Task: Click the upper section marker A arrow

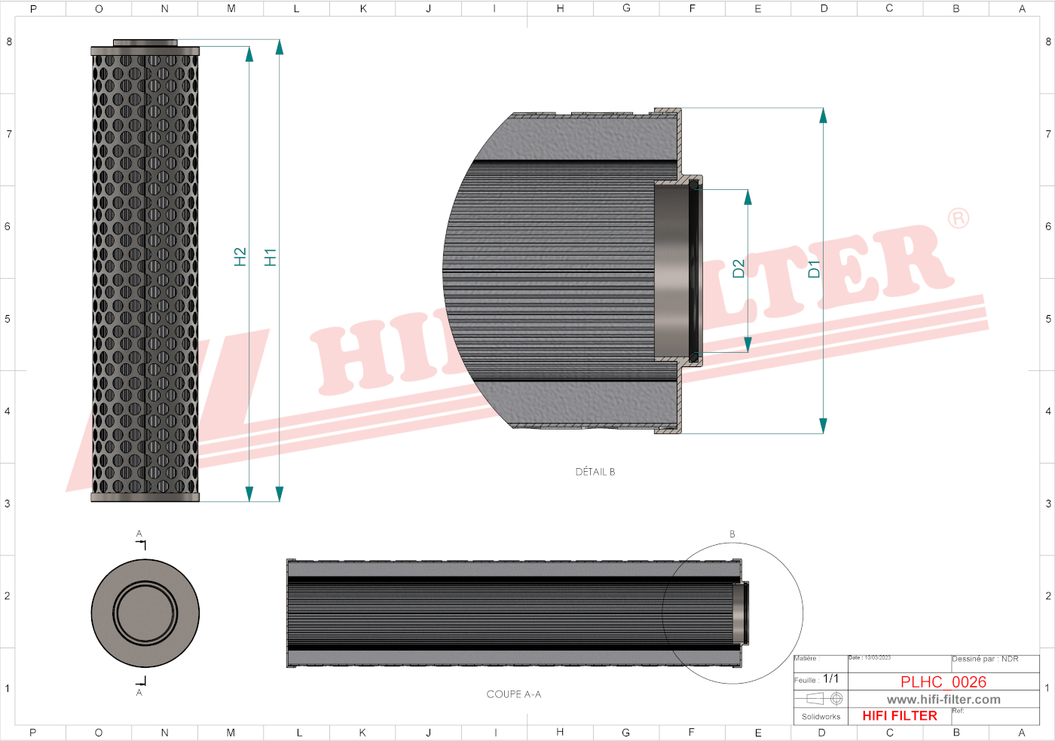Action: point(141,543)
